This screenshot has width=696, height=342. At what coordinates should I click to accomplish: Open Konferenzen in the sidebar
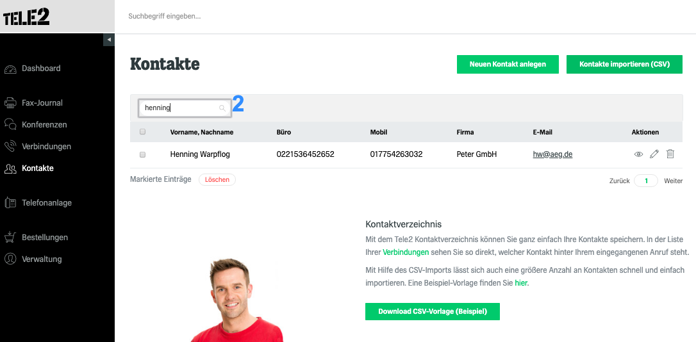(x=44, y=125)
